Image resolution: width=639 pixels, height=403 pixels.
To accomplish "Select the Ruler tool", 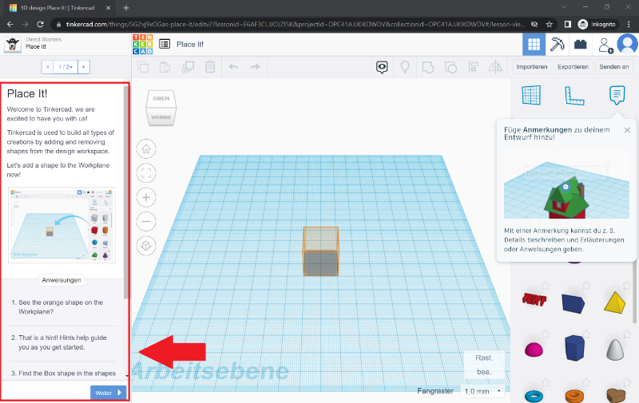I will [x=574, y=96].
